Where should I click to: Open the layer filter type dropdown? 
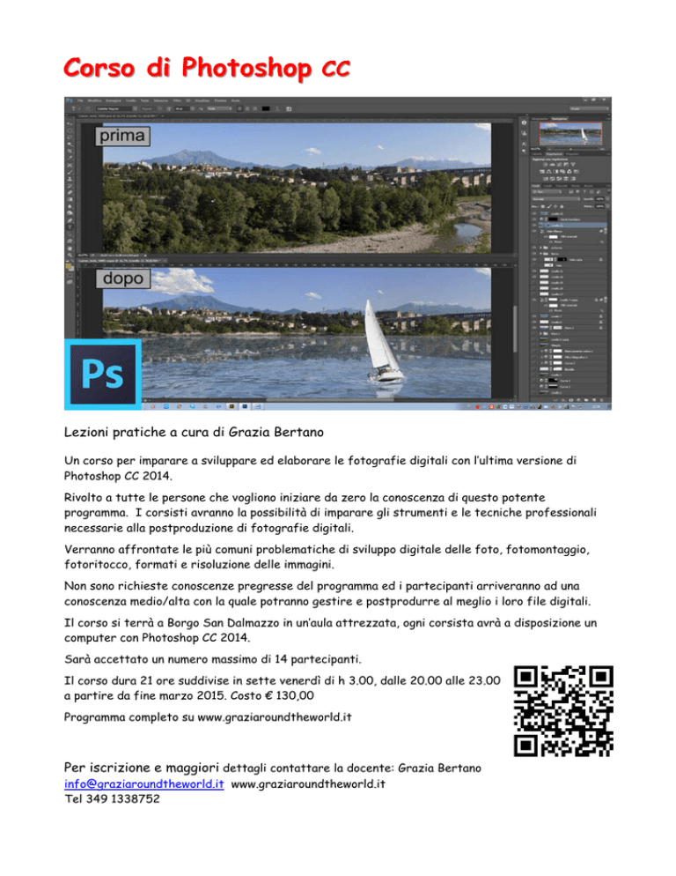coord(547,191)
